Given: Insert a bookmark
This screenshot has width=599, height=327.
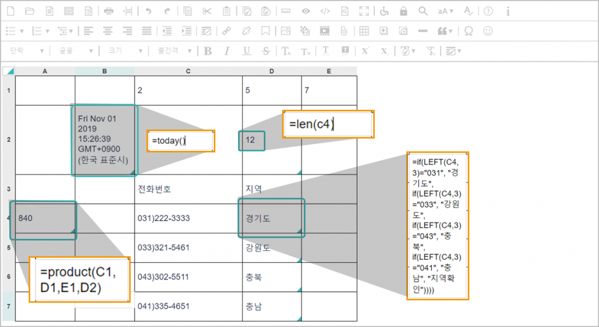Looking at the screenshot, I should point(266,31).
